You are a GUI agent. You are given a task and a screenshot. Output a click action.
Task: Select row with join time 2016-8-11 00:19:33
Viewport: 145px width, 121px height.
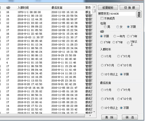point(46,16)
